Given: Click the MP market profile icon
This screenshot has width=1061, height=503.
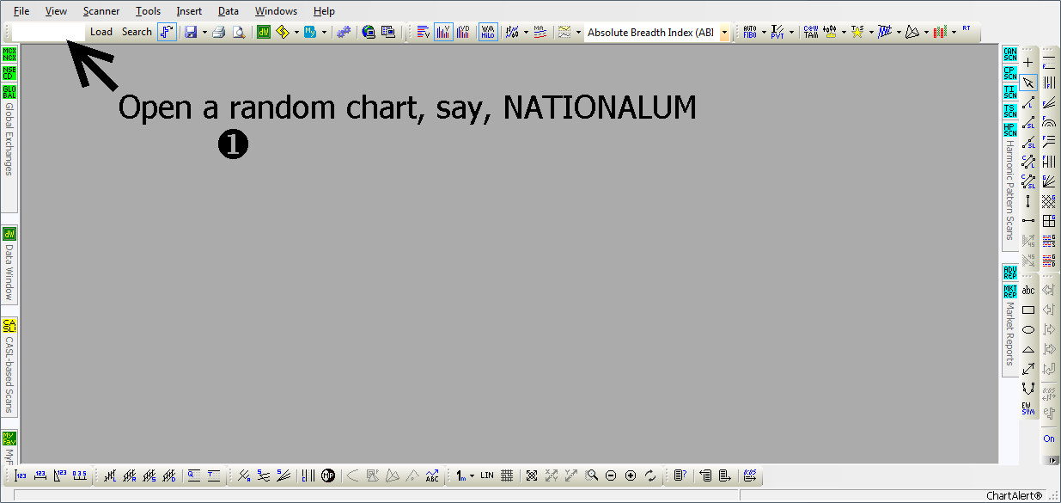Looking at the screenshot, I should [327, 475].
